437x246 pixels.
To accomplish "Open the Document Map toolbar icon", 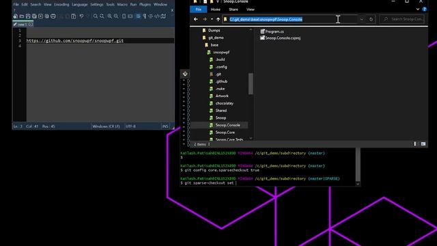I will (163, 16).
